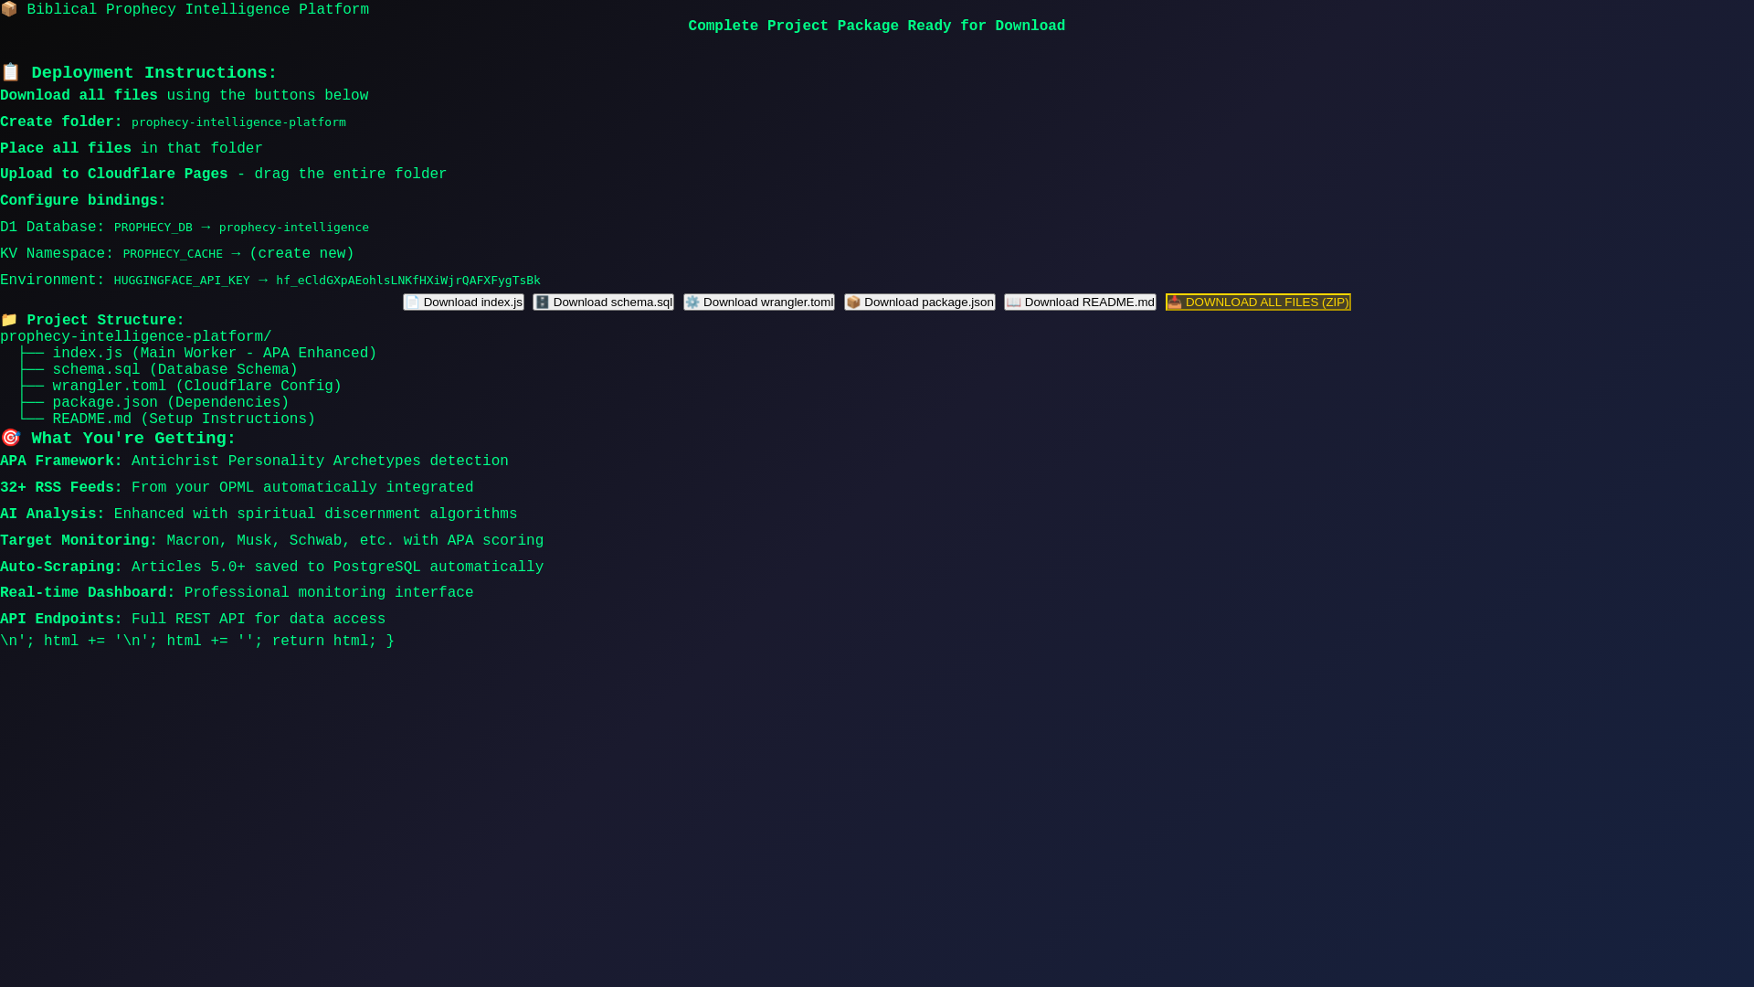Screen dimensions: 1754x987
Task: Click the 'AI Analysis:' feature line
Action: [x=259, y=515]
